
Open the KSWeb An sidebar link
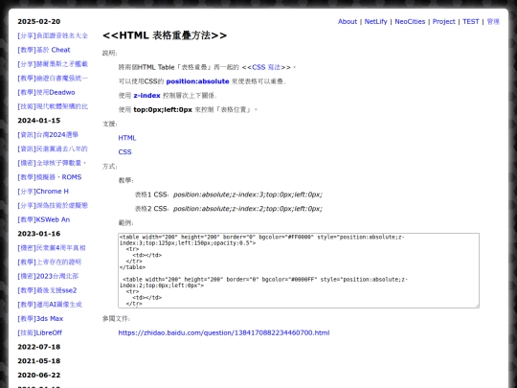(43, 219)
